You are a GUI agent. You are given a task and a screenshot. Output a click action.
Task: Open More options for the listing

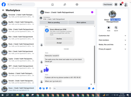pos(81,22)
